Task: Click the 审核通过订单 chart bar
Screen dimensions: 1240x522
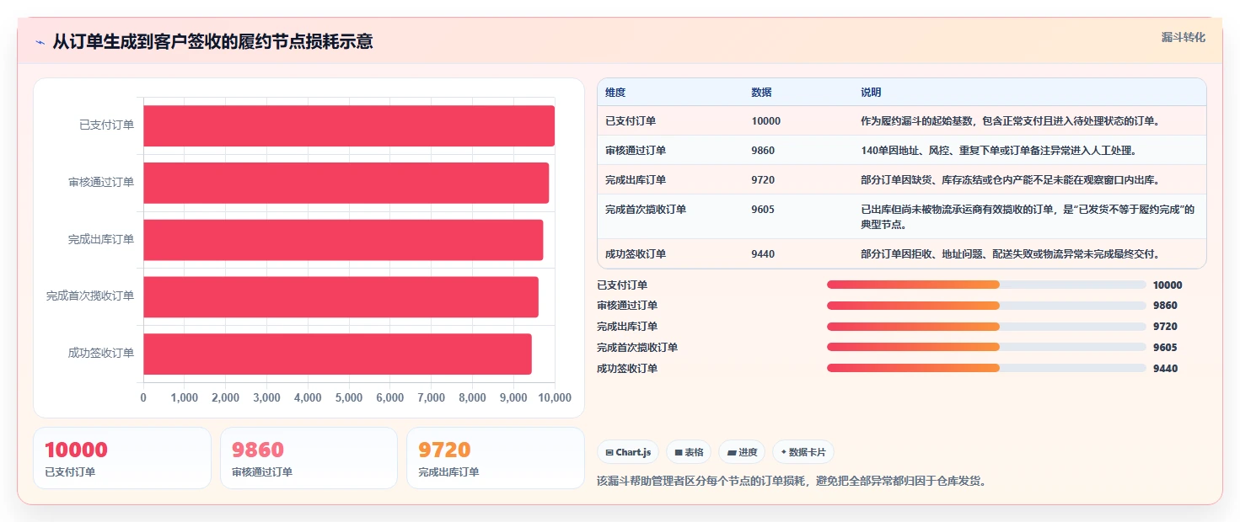Action: point(346,183)
